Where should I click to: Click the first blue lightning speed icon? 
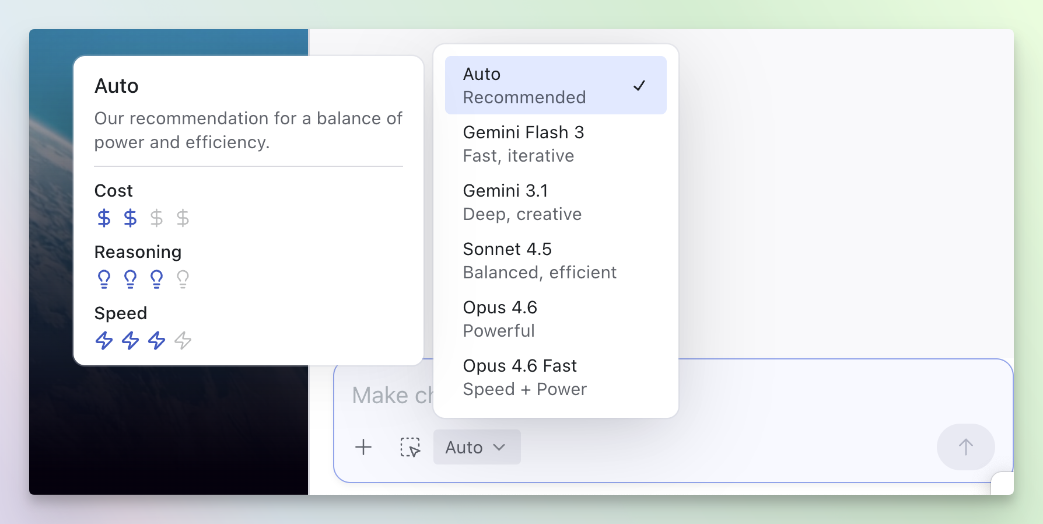pos(104,340)
